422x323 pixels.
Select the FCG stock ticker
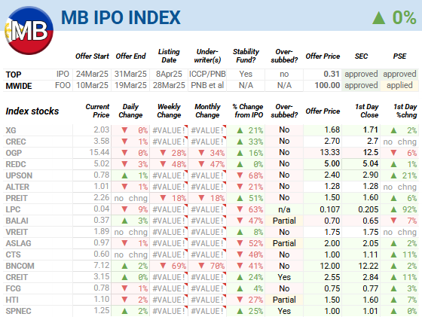[x=14, y=288]
